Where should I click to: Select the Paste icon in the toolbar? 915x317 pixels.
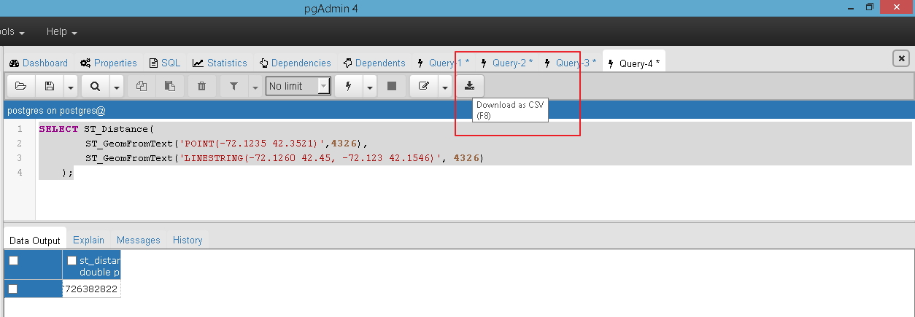point(170,86)
